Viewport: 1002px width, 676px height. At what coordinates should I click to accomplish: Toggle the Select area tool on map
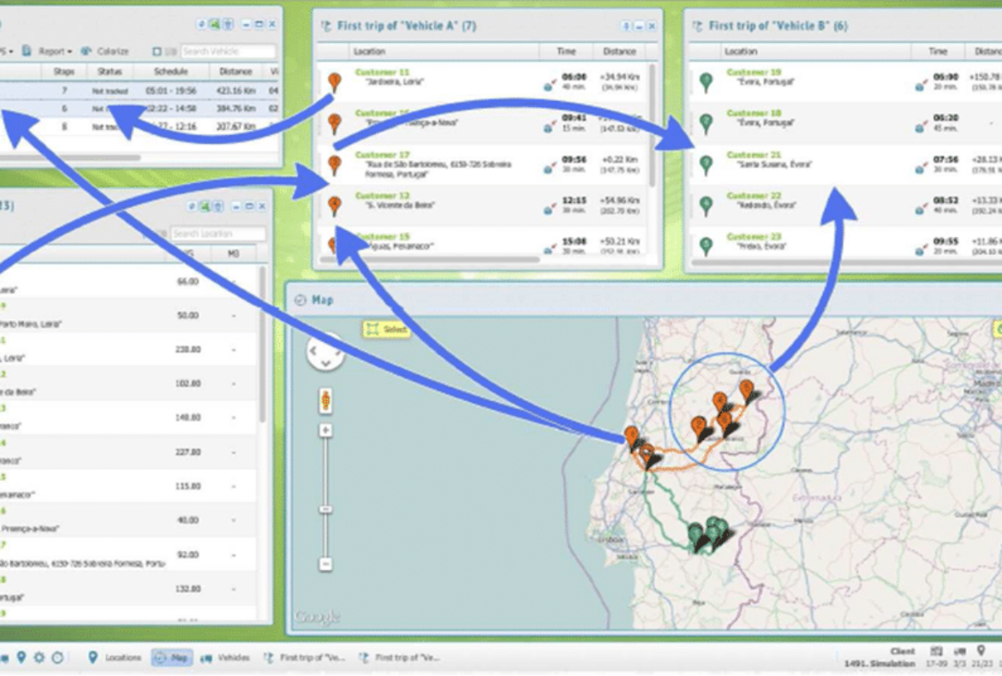pos(386,329)
